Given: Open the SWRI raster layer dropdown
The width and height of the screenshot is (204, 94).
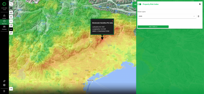Looking at the screenshot, I should tap(167, 16).
